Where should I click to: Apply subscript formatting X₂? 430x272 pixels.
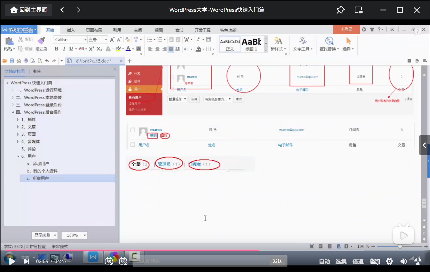coord(99,49)
